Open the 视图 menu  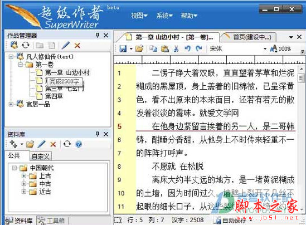coord(139,16)
